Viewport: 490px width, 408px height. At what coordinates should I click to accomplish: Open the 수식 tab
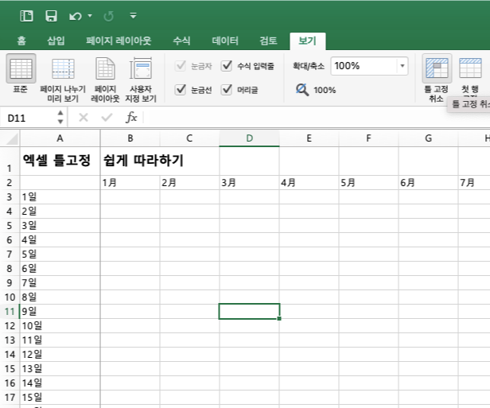(181, 41)
